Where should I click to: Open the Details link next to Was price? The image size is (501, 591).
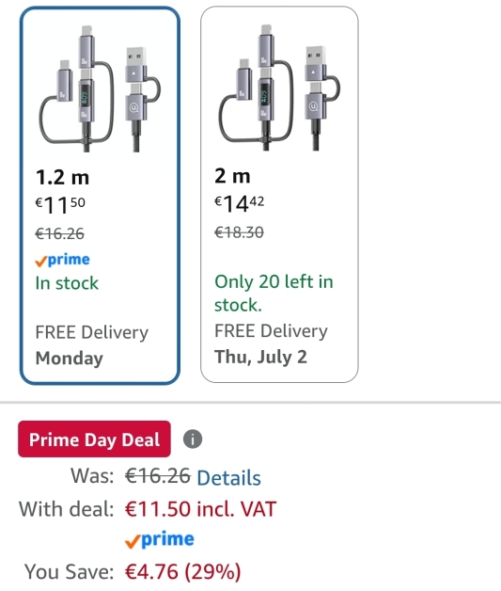(x=228, y=478)
